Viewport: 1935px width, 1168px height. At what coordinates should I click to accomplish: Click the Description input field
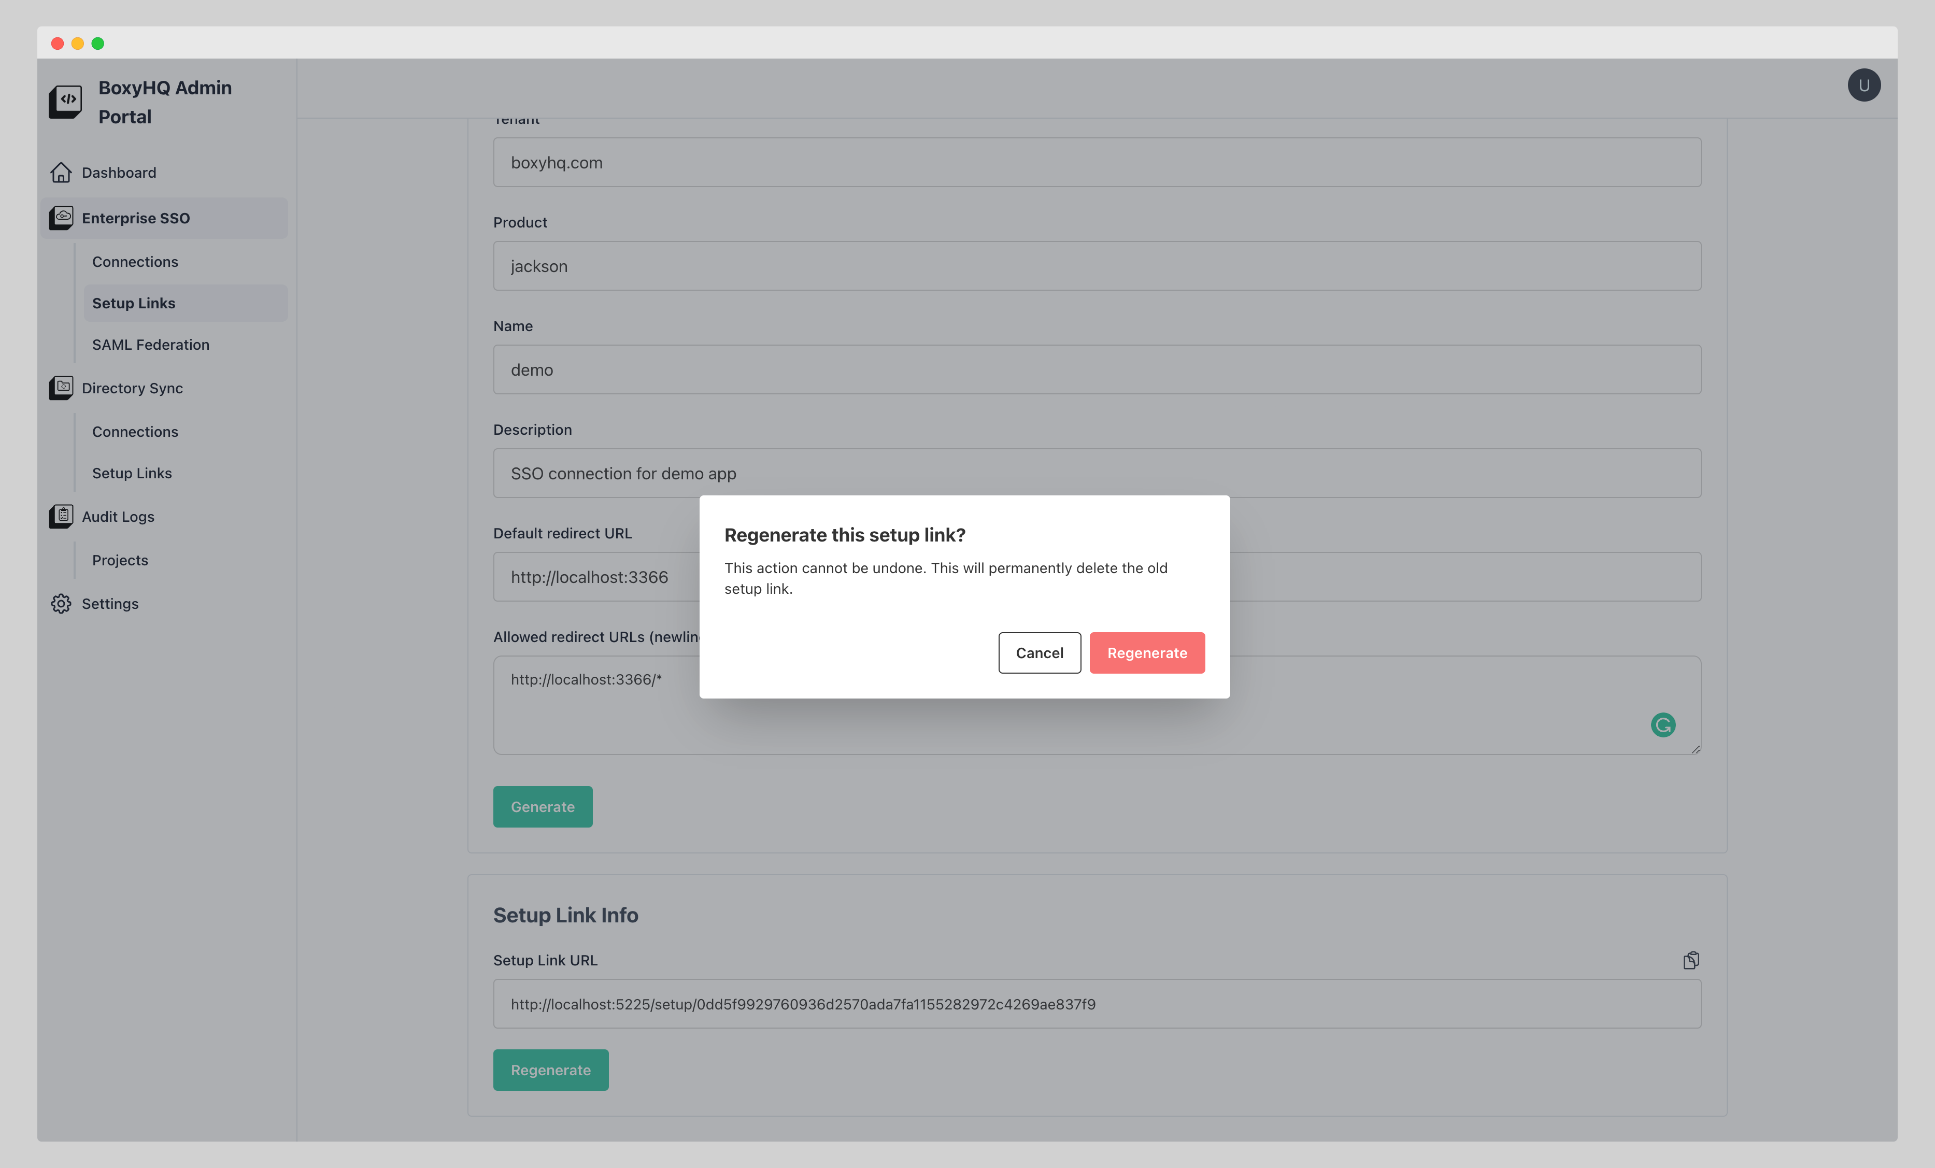[1097, 473]
